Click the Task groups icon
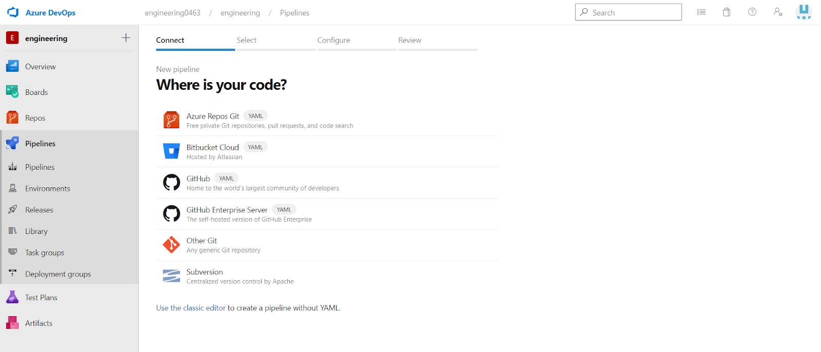Image resolution: width=821 pixels, height=352 pixels. tap(13, 252)
